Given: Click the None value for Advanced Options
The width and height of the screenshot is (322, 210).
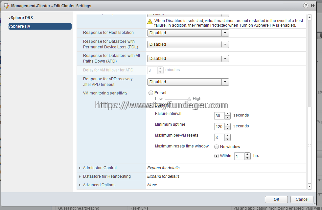Looking at the screenshot, I should 152,185.
